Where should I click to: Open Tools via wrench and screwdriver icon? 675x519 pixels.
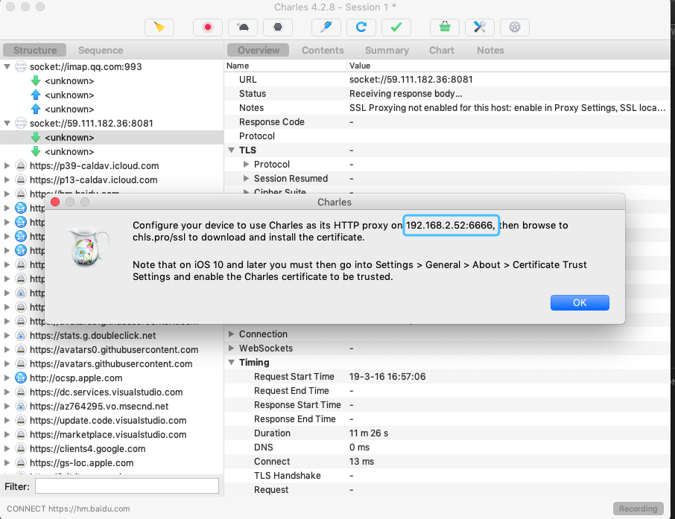pyautogui.click(x=480, y=27)
